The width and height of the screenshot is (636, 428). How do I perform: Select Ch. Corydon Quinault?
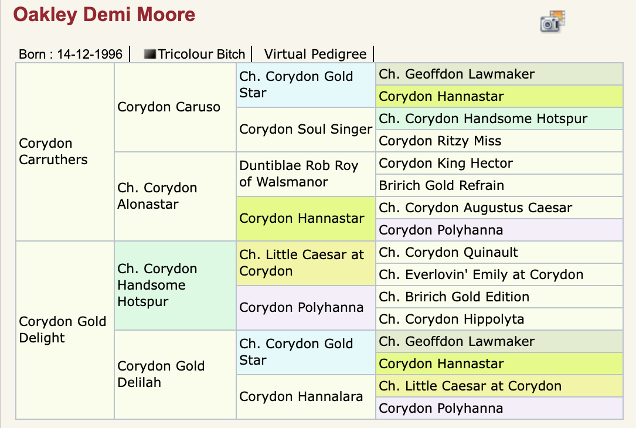tap(448, 252)
